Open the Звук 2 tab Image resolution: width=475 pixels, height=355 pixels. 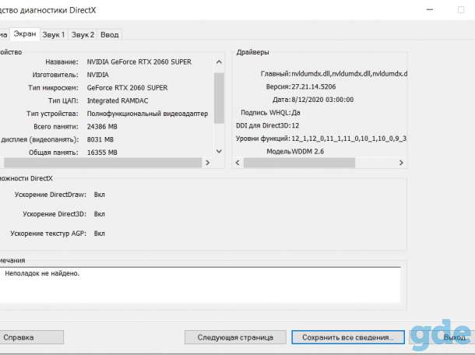click(83, 35)
